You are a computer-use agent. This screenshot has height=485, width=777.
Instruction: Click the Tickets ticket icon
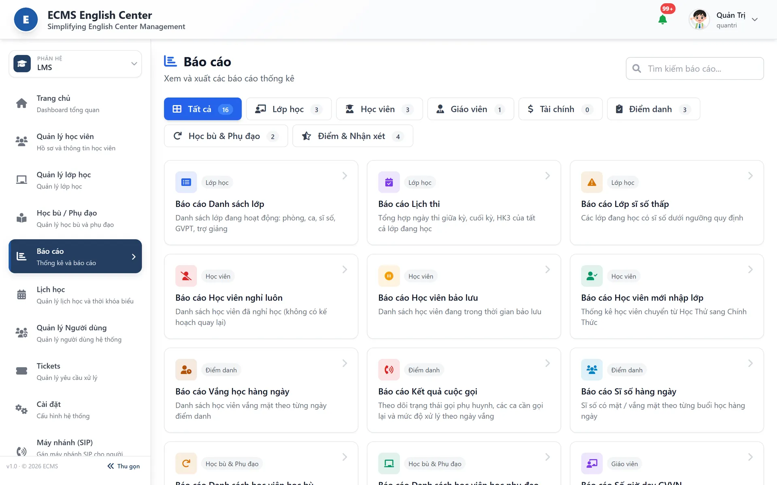21,371
